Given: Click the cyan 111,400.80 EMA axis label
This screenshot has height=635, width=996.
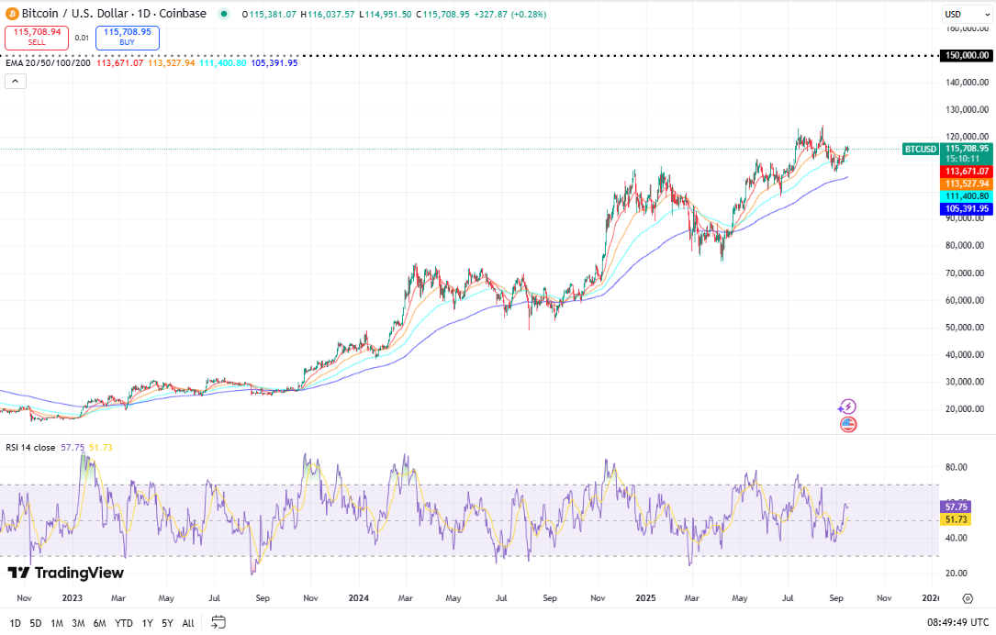Looking at the screenshot, I should 967,196.
